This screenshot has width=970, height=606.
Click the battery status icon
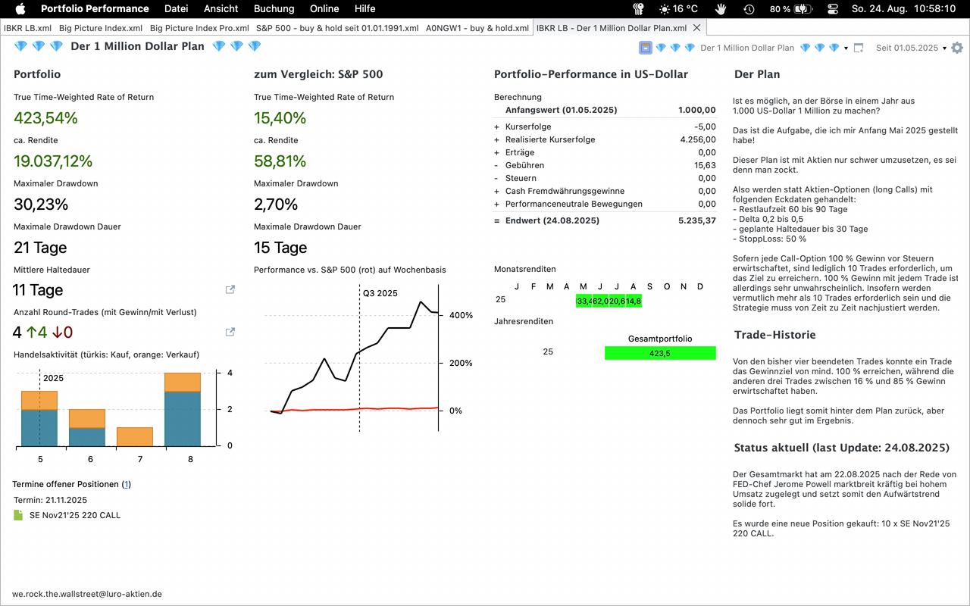click(803, 9)
